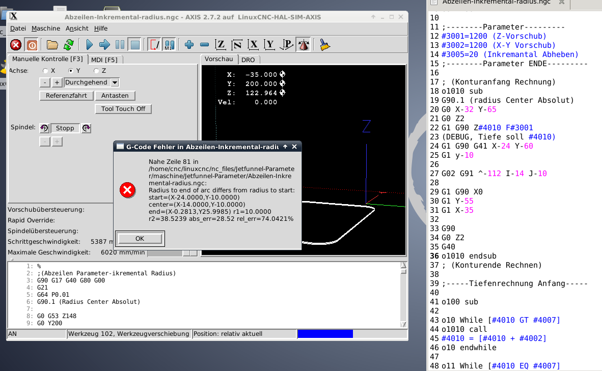Start spindle counterclockwise

[x=44, y=128]
